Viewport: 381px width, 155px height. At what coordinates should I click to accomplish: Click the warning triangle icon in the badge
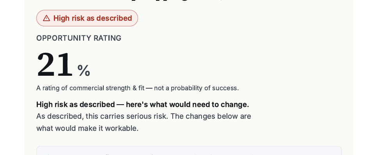(x=46, y=18)
